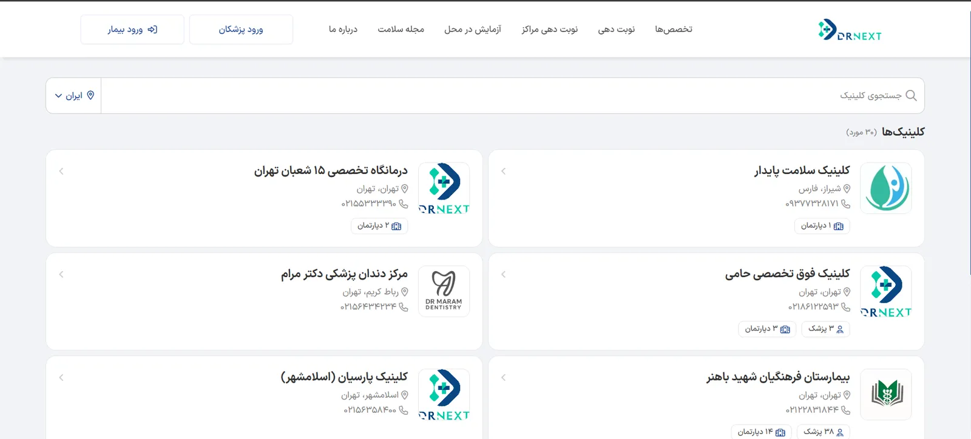The image size is (971, 439).
Task: Click the phone number ۰۲۱۵۶۳۵۸۴۰۰
Action: (370, 410)
